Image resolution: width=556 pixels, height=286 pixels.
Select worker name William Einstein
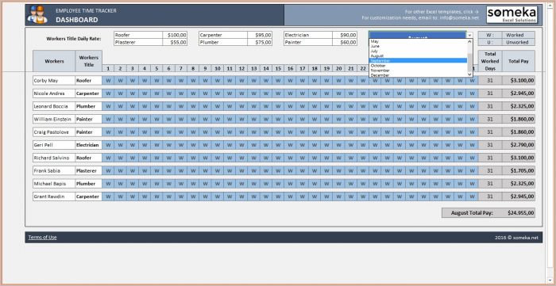click(54, 119)
